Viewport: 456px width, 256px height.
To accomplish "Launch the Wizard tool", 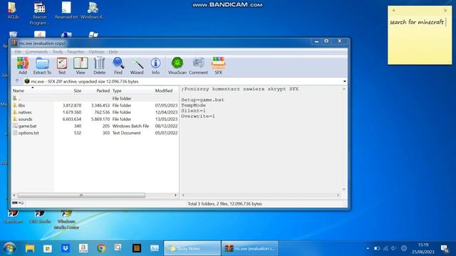I will 137,65.
